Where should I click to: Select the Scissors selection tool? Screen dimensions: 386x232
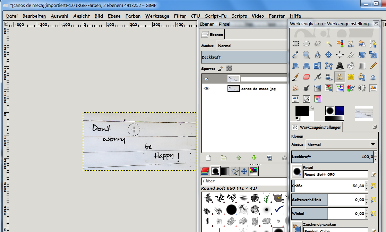pos(351,43)
